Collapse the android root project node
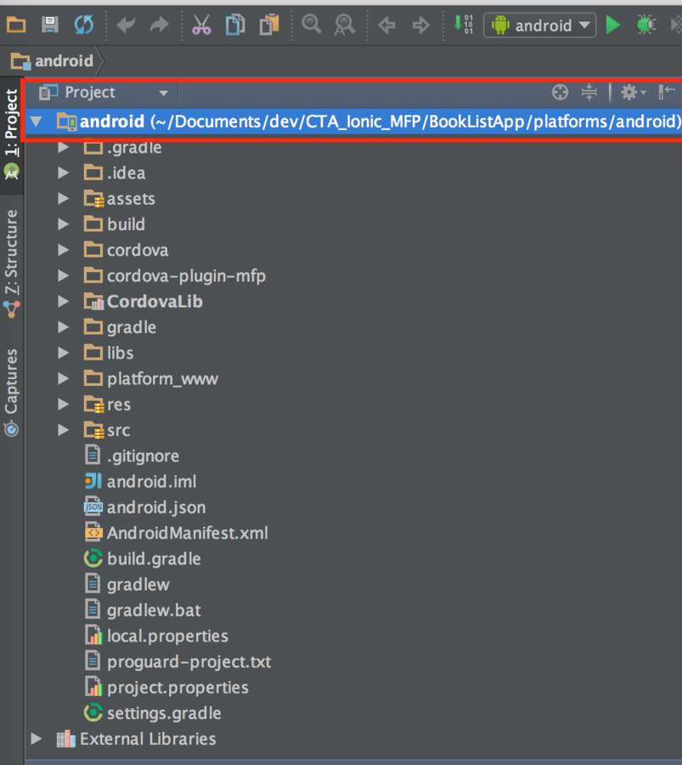 point(36,121)
